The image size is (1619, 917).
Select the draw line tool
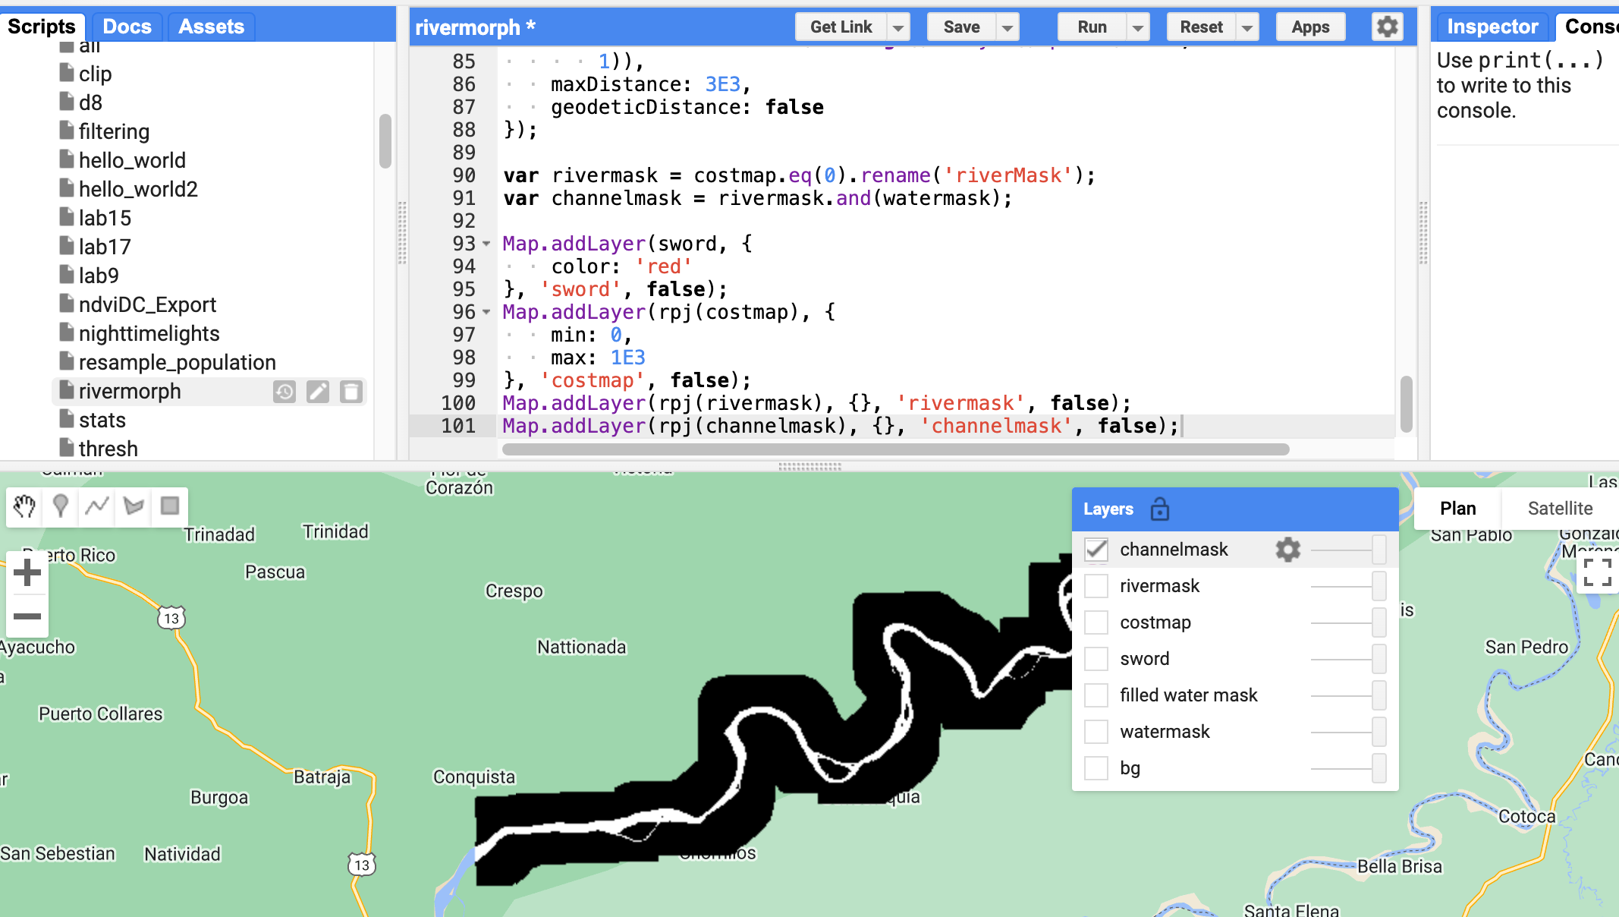[97, 506]
